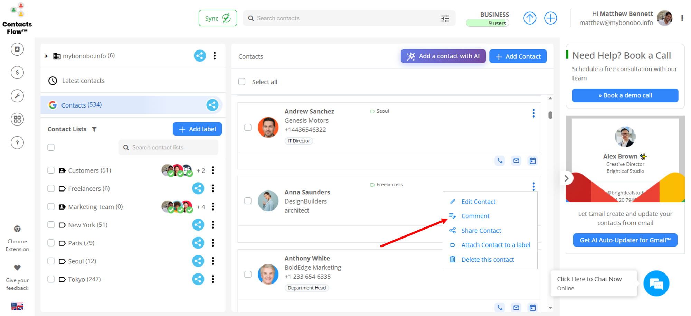Open the help question mark icon in sidebar

point(17,142)
